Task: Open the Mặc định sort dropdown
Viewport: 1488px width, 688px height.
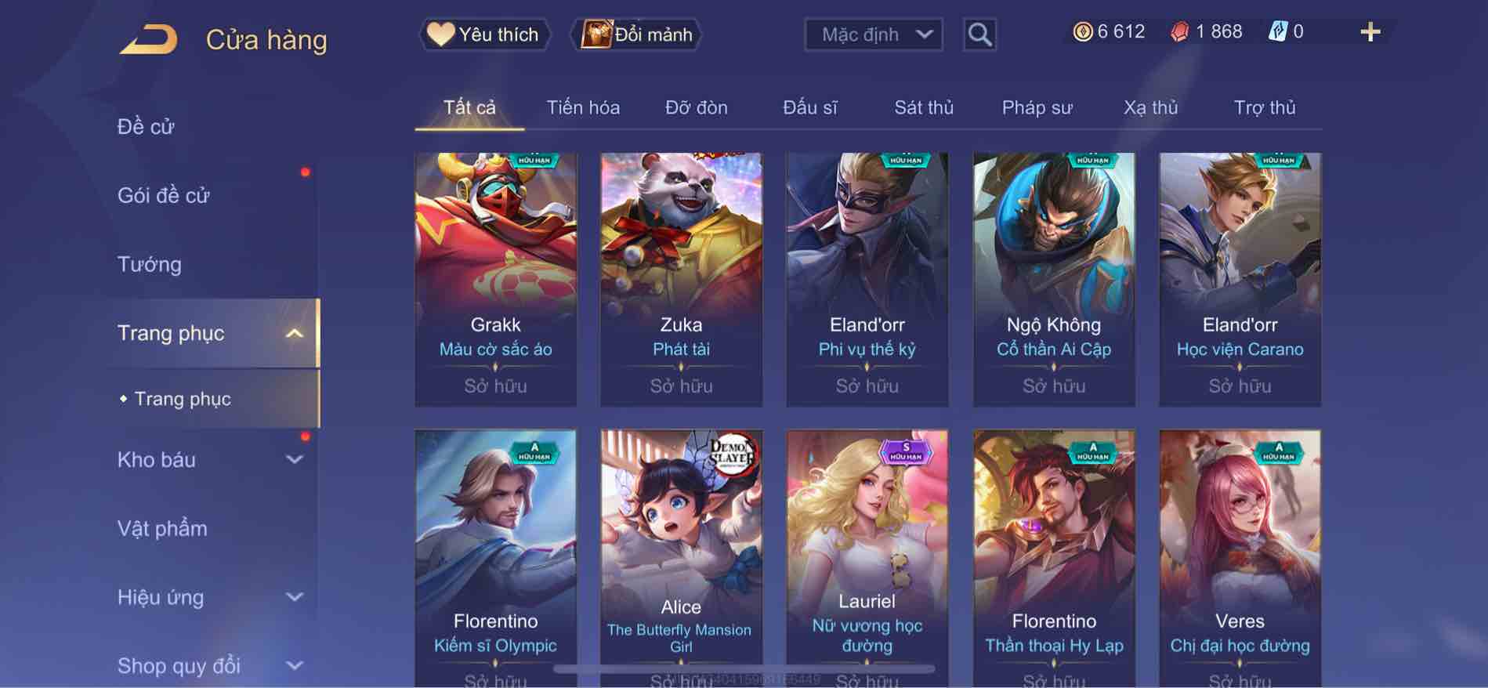Action: pyautogui.click(x=873, y=34)
